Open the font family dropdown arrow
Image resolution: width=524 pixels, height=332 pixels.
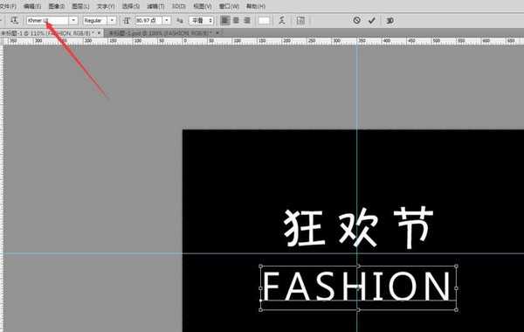(73, 20)
